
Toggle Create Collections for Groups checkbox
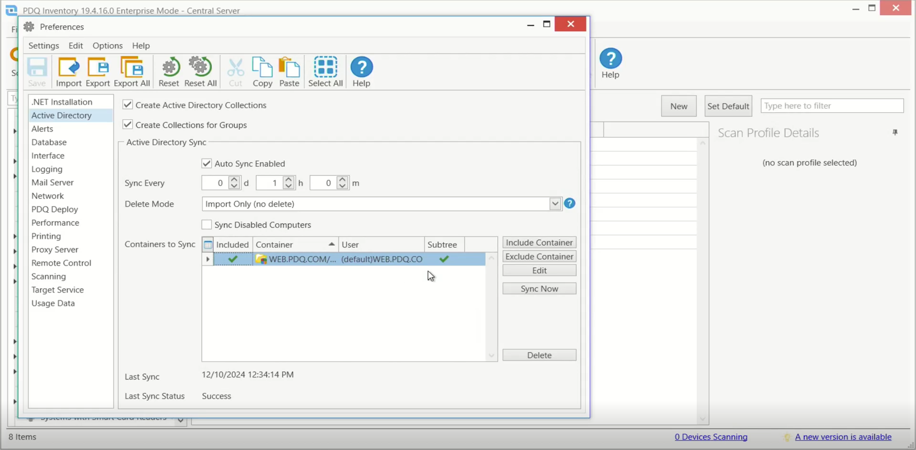point(127,125)
